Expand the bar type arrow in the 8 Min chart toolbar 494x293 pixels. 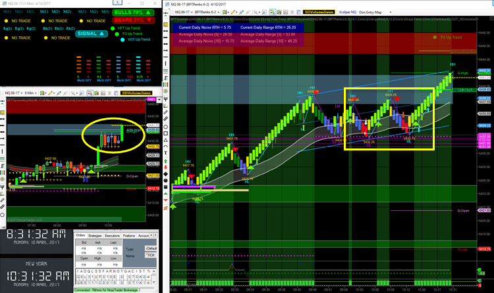[45, 93]
